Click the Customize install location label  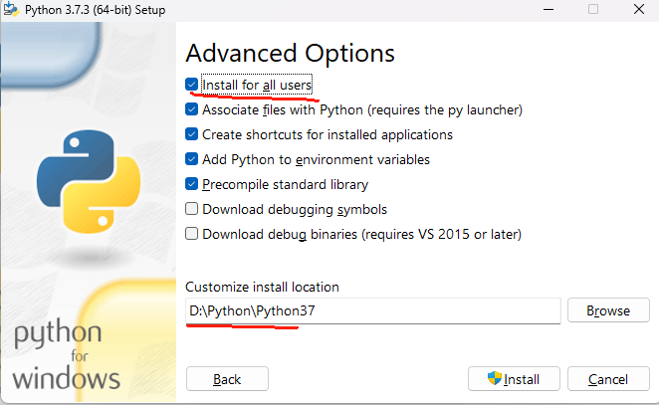tap(262, 287)
